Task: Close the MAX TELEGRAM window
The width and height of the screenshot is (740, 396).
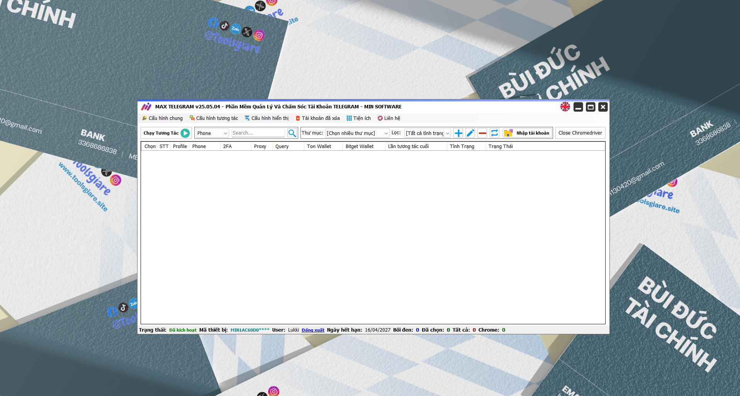Action: click(x=603, y=107)
